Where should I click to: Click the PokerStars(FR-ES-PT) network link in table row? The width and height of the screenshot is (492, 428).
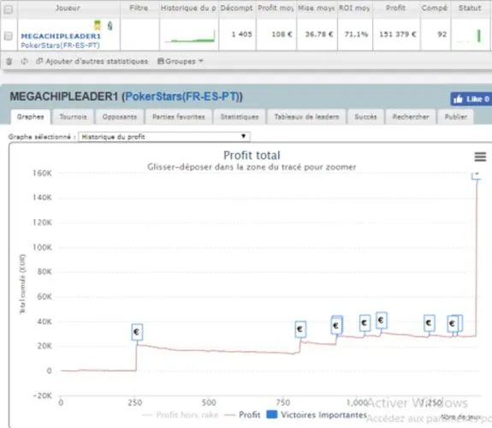[x=60, y=45]
